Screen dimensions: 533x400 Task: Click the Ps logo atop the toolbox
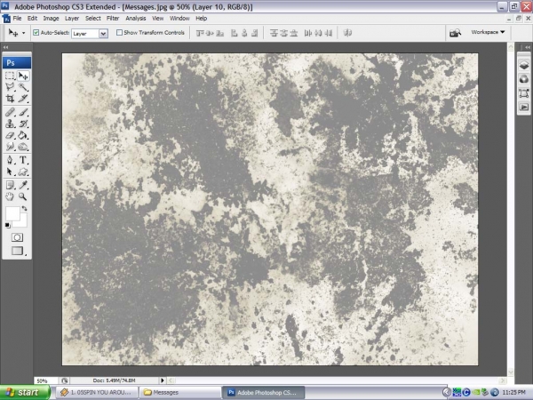click(17, 62)
